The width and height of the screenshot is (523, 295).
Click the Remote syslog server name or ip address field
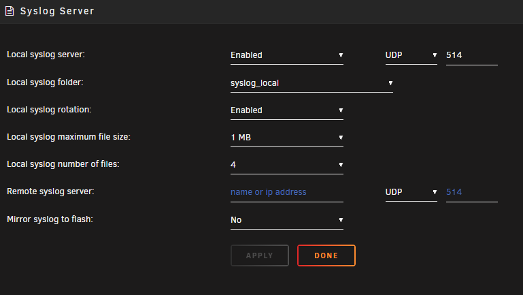click(287, 192)
